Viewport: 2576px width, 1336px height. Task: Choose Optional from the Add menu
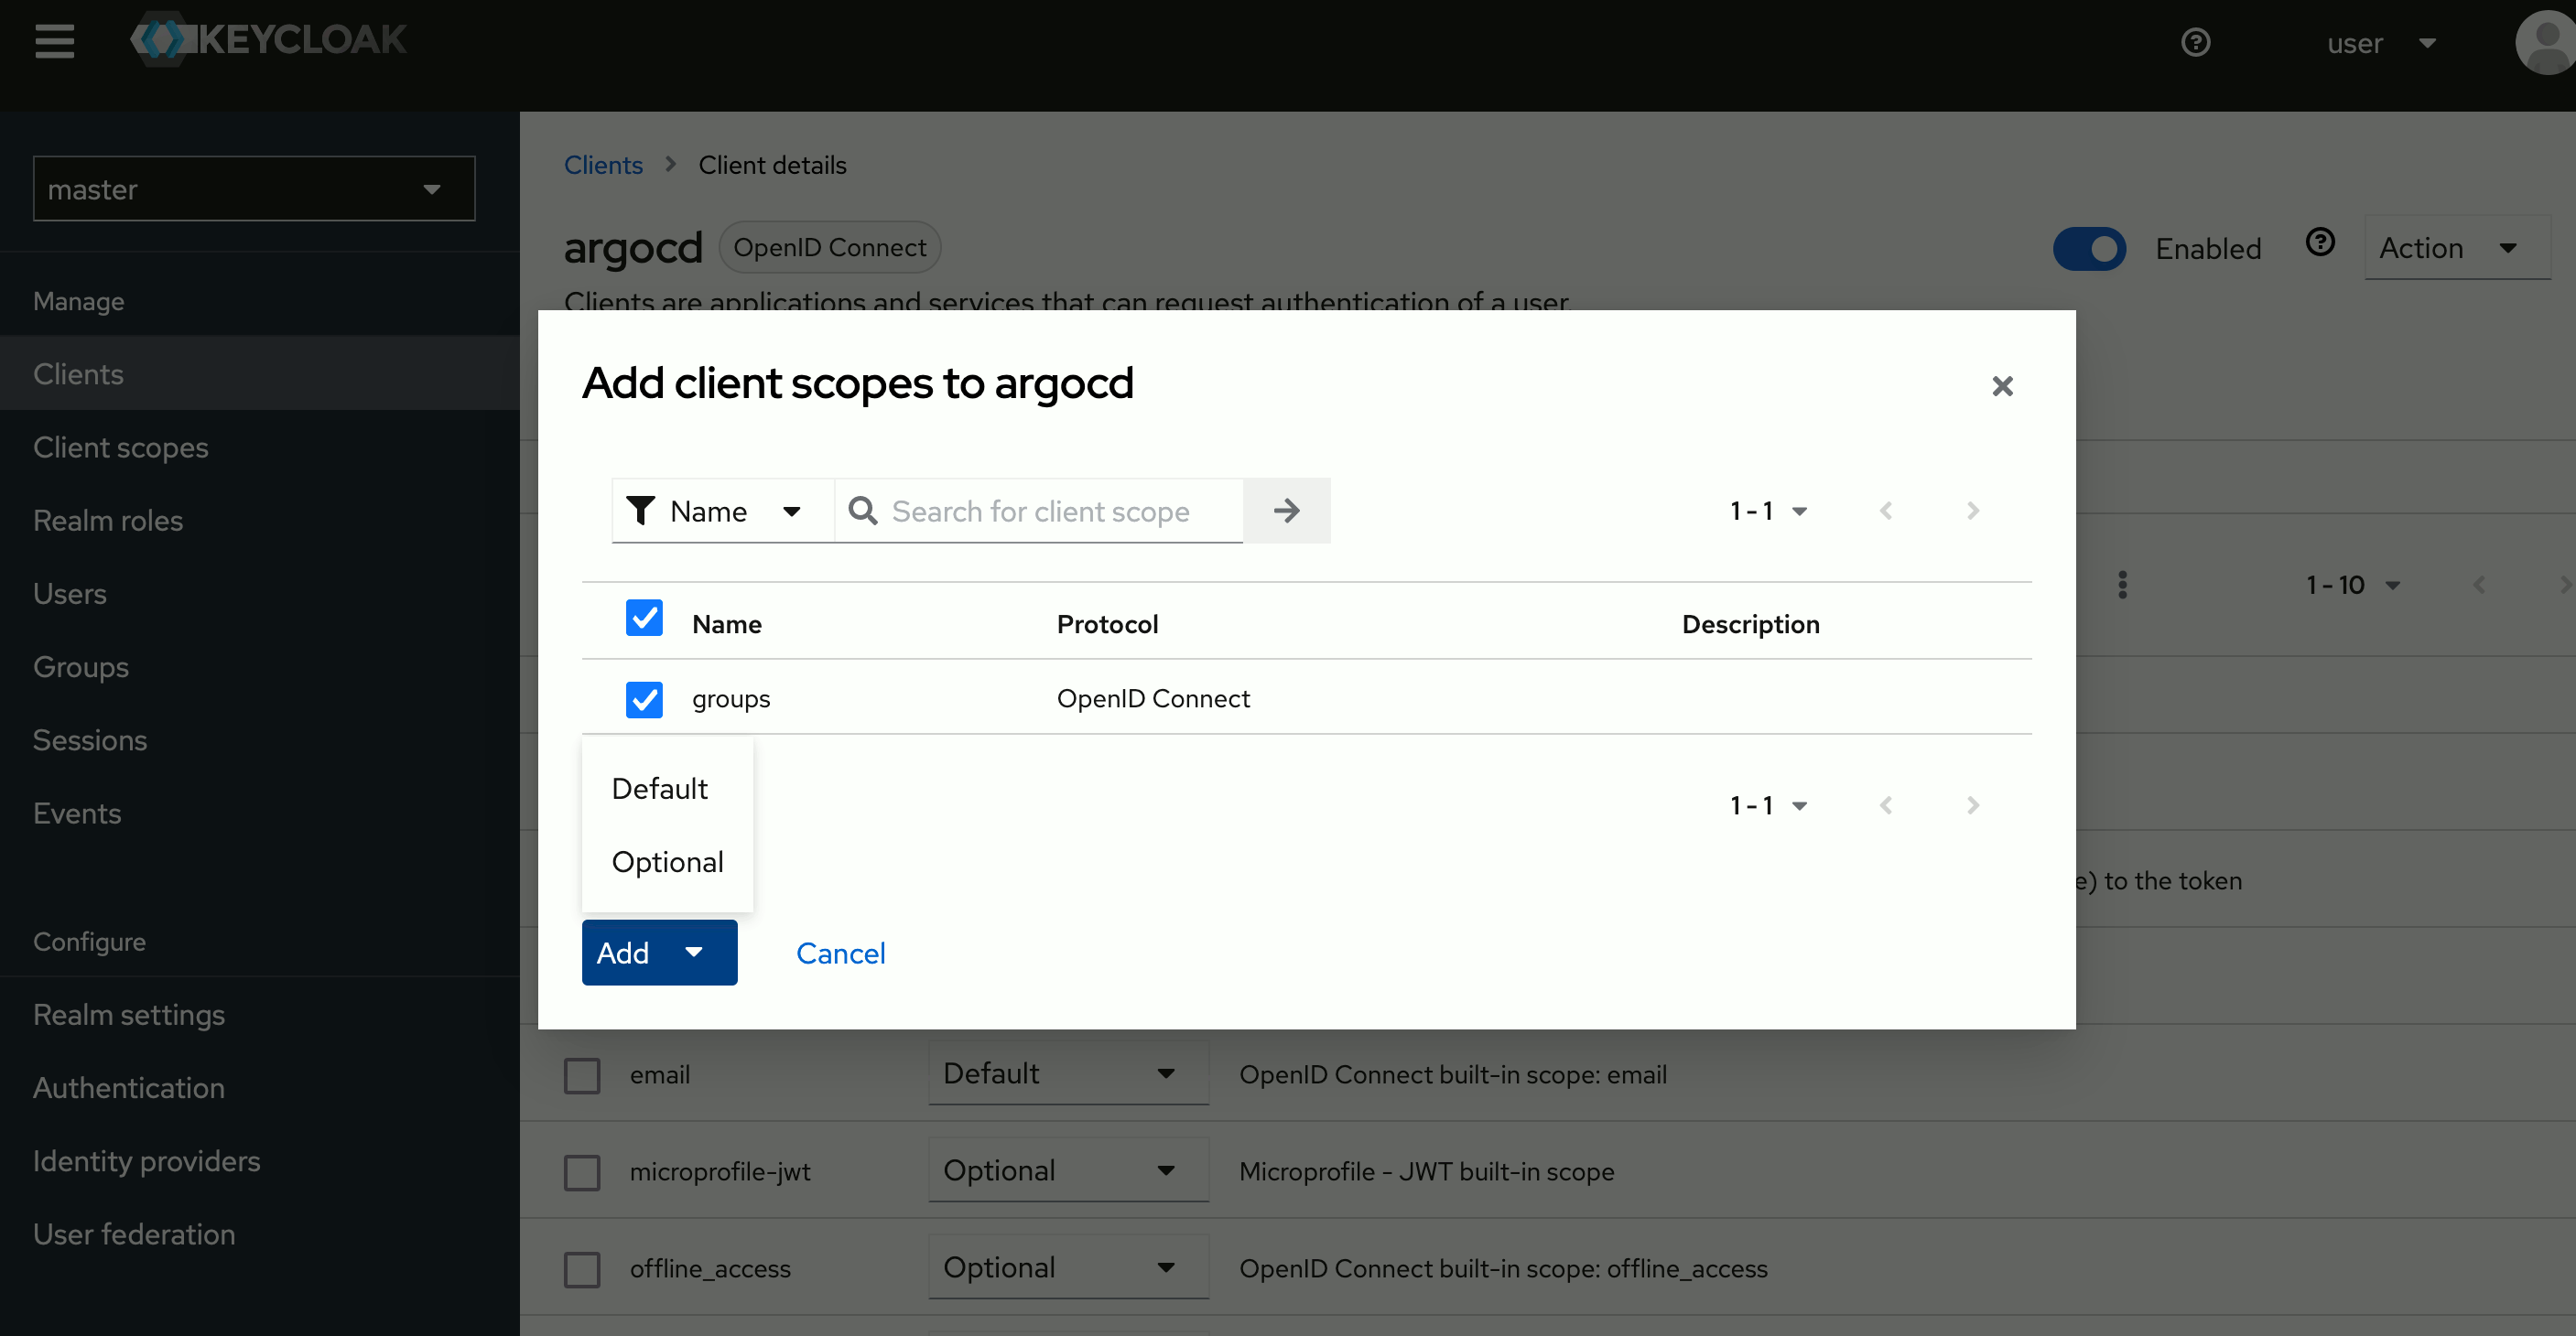[667, 861]
